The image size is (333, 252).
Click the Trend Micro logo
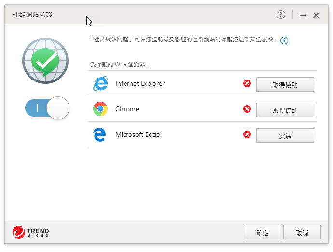[x=31, y=233]
